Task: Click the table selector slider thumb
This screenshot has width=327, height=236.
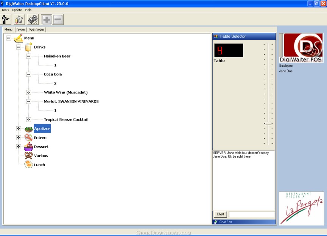Action: (268, 123)
